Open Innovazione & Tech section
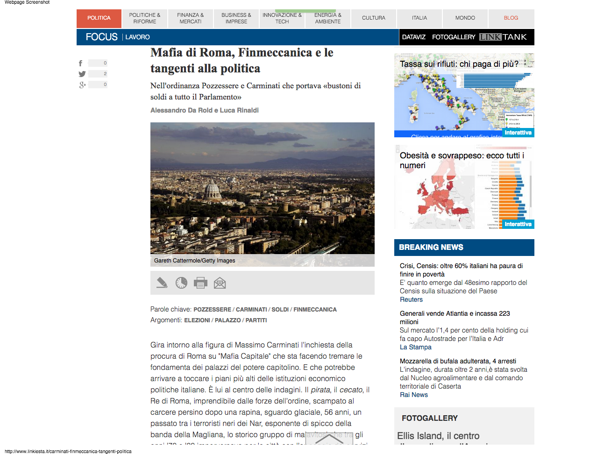The height and width of the screenshot is (454, 611). pyautogui.click(x=282, y=18)
